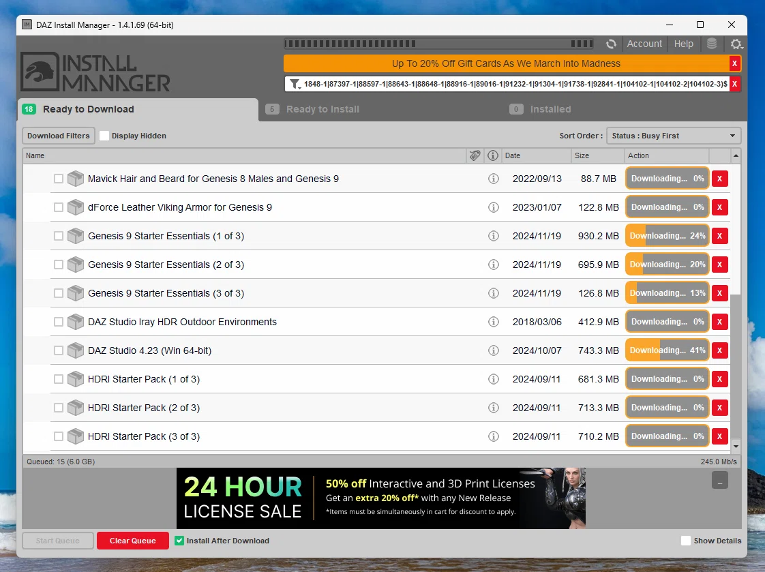Click the Start Queue button
This screenshot has width=765, height=572.
[x=57, y=541]
